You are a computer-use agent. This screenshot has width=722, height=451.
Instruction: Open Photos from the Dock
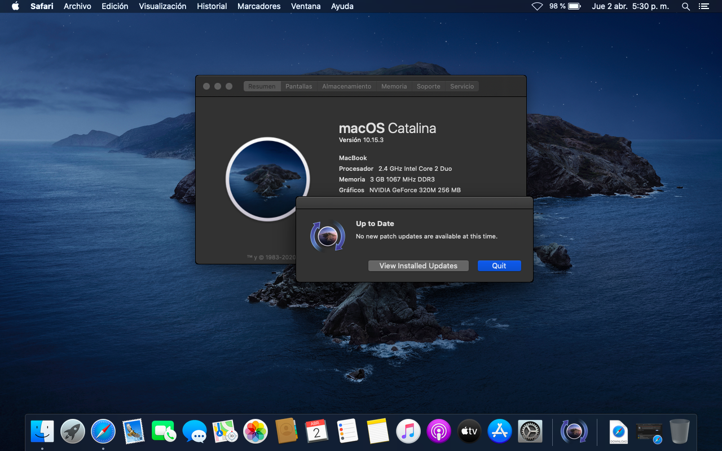(256, 432)
